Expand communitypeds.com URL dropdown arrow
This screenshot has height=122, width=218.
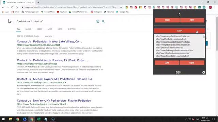coord(61,45)
